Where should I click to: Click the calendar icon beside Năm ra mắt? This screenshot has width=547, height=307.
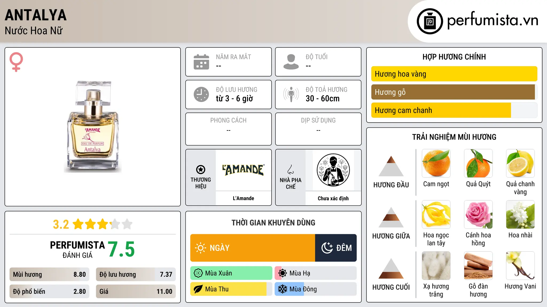[201, 62]
